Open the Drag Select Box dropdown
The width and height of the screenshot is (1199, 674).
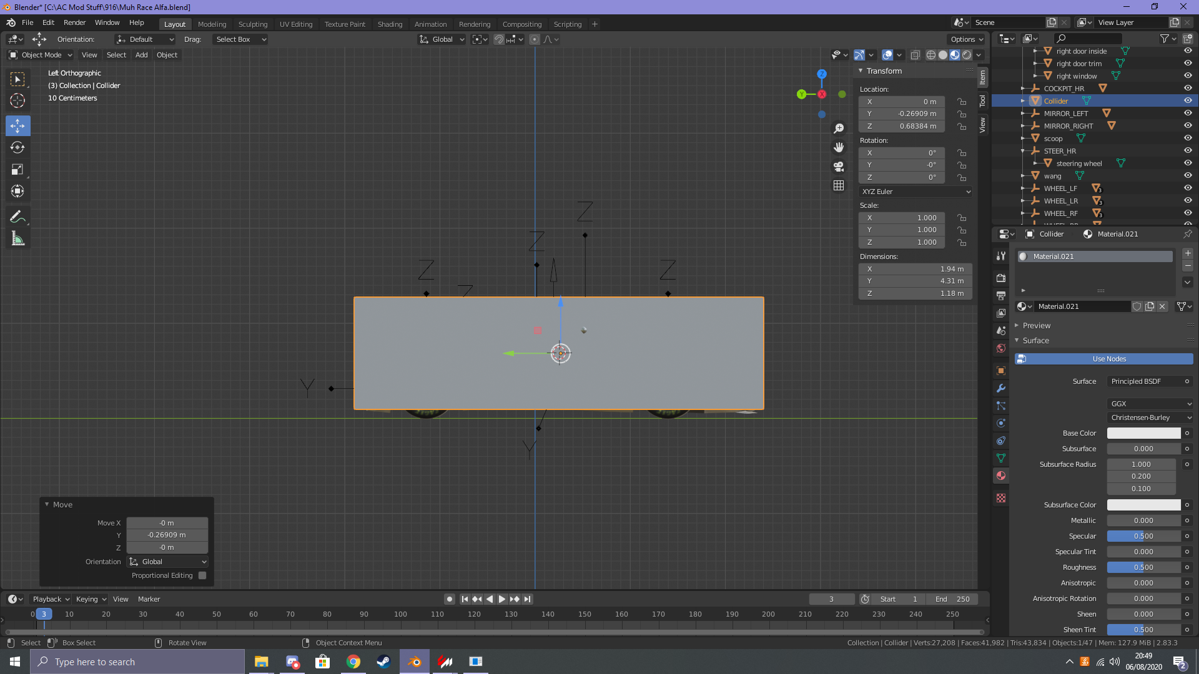[x=240, y=39]
